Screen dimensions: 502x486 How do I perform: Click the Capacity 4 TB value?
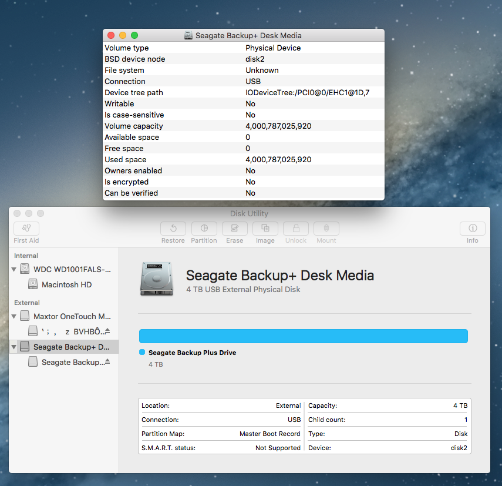(x=460, y=405)
